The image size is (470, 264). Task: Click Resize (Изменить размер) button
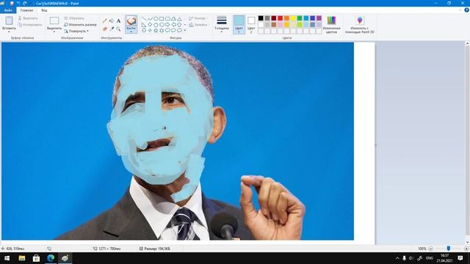tap(80, 24)
